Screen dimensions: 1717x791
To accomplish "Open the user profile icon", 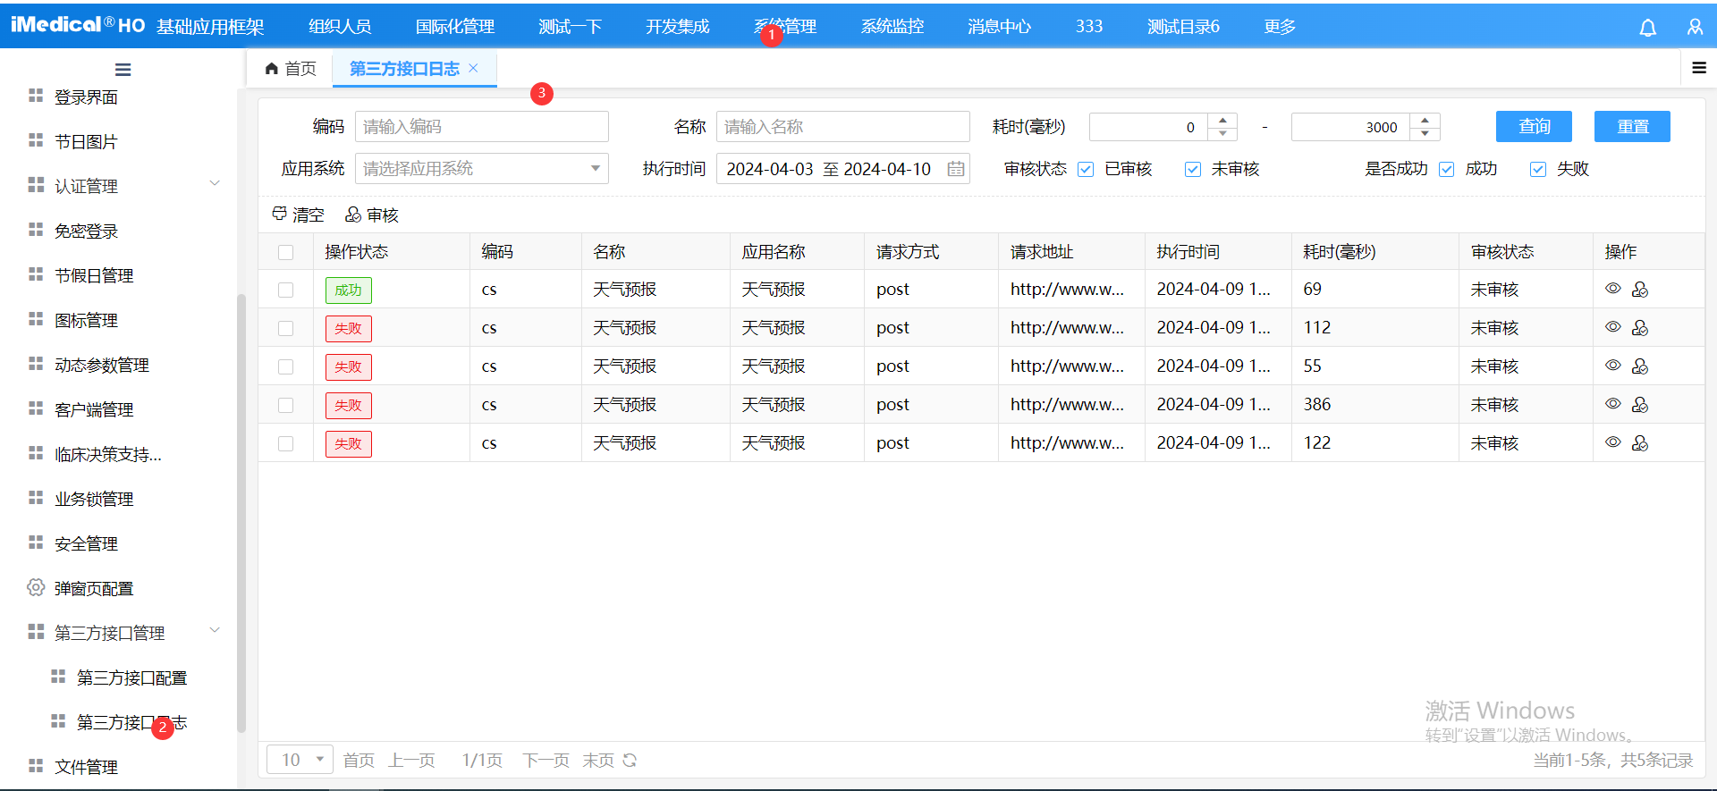I will tap(1695, 28).
